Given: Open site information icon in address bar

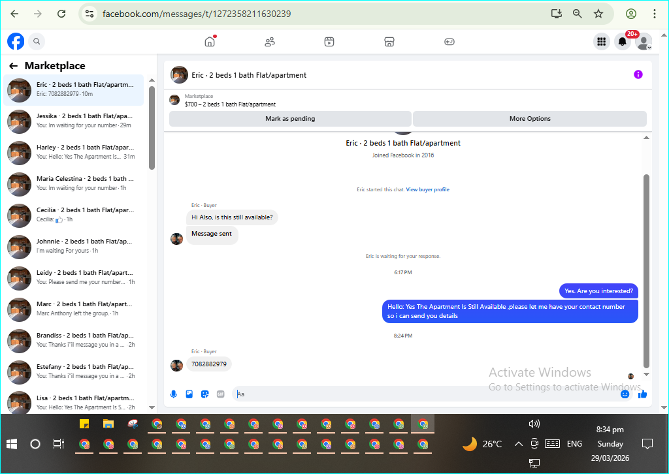Looking at the screenshot, I should point(90,14).
